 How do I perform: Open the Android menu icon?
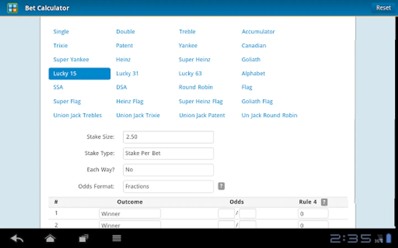[117, 238]
